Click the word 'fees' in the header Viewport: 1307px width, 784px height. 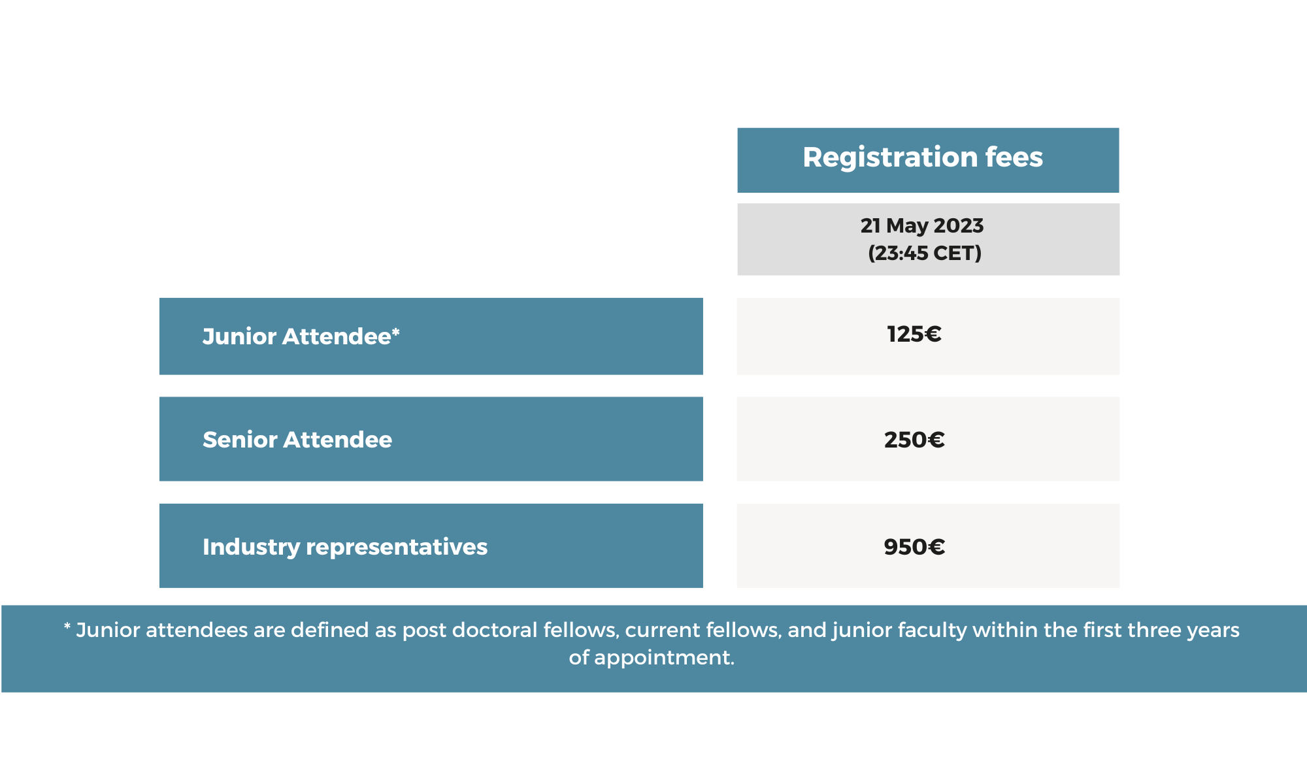tap(1014, 157)
